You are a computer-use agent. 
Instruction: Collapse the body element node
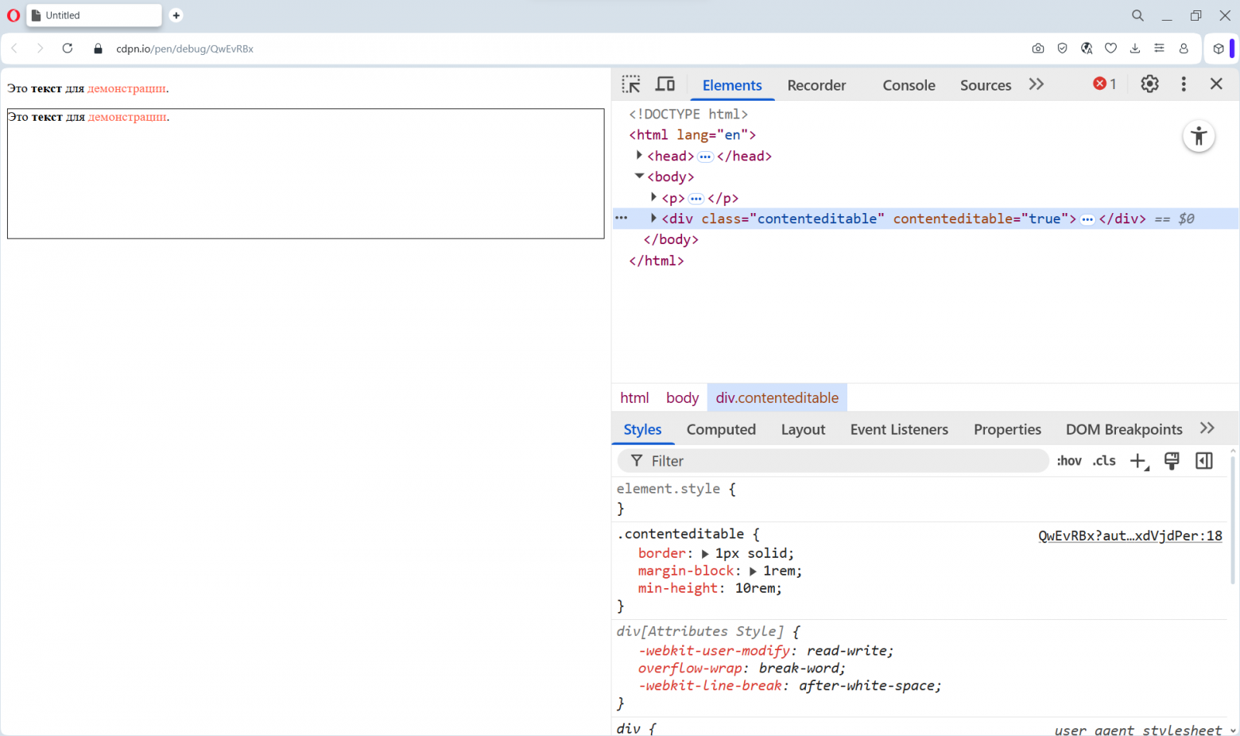(639, 176)
